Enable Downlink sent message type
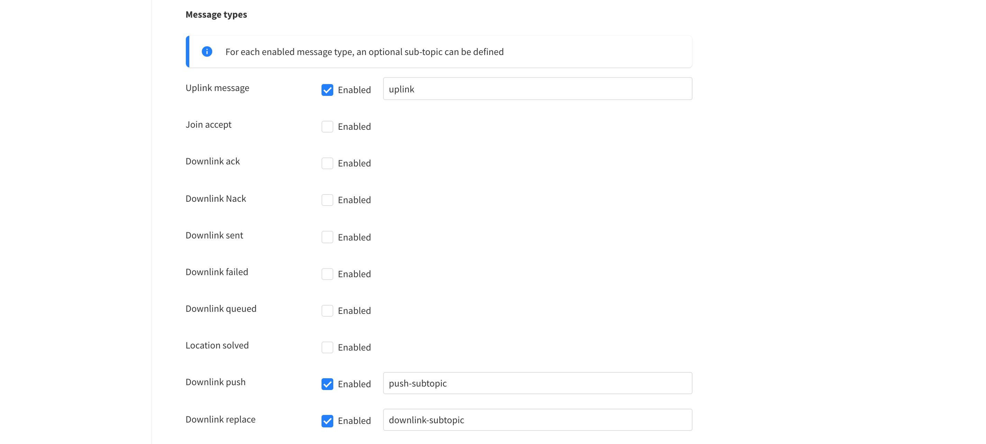This screenshot has height=444, width=986. (x=327, y=237)
